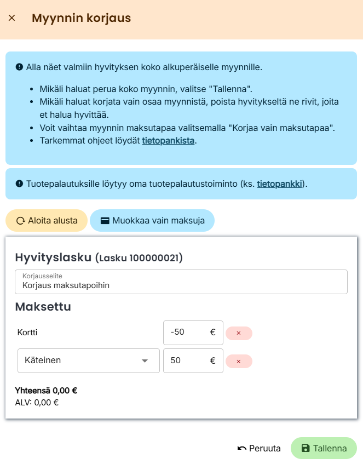Click the undo arrow icon beside Peruuta
This screenshot has height=464, width=363.
242,448
